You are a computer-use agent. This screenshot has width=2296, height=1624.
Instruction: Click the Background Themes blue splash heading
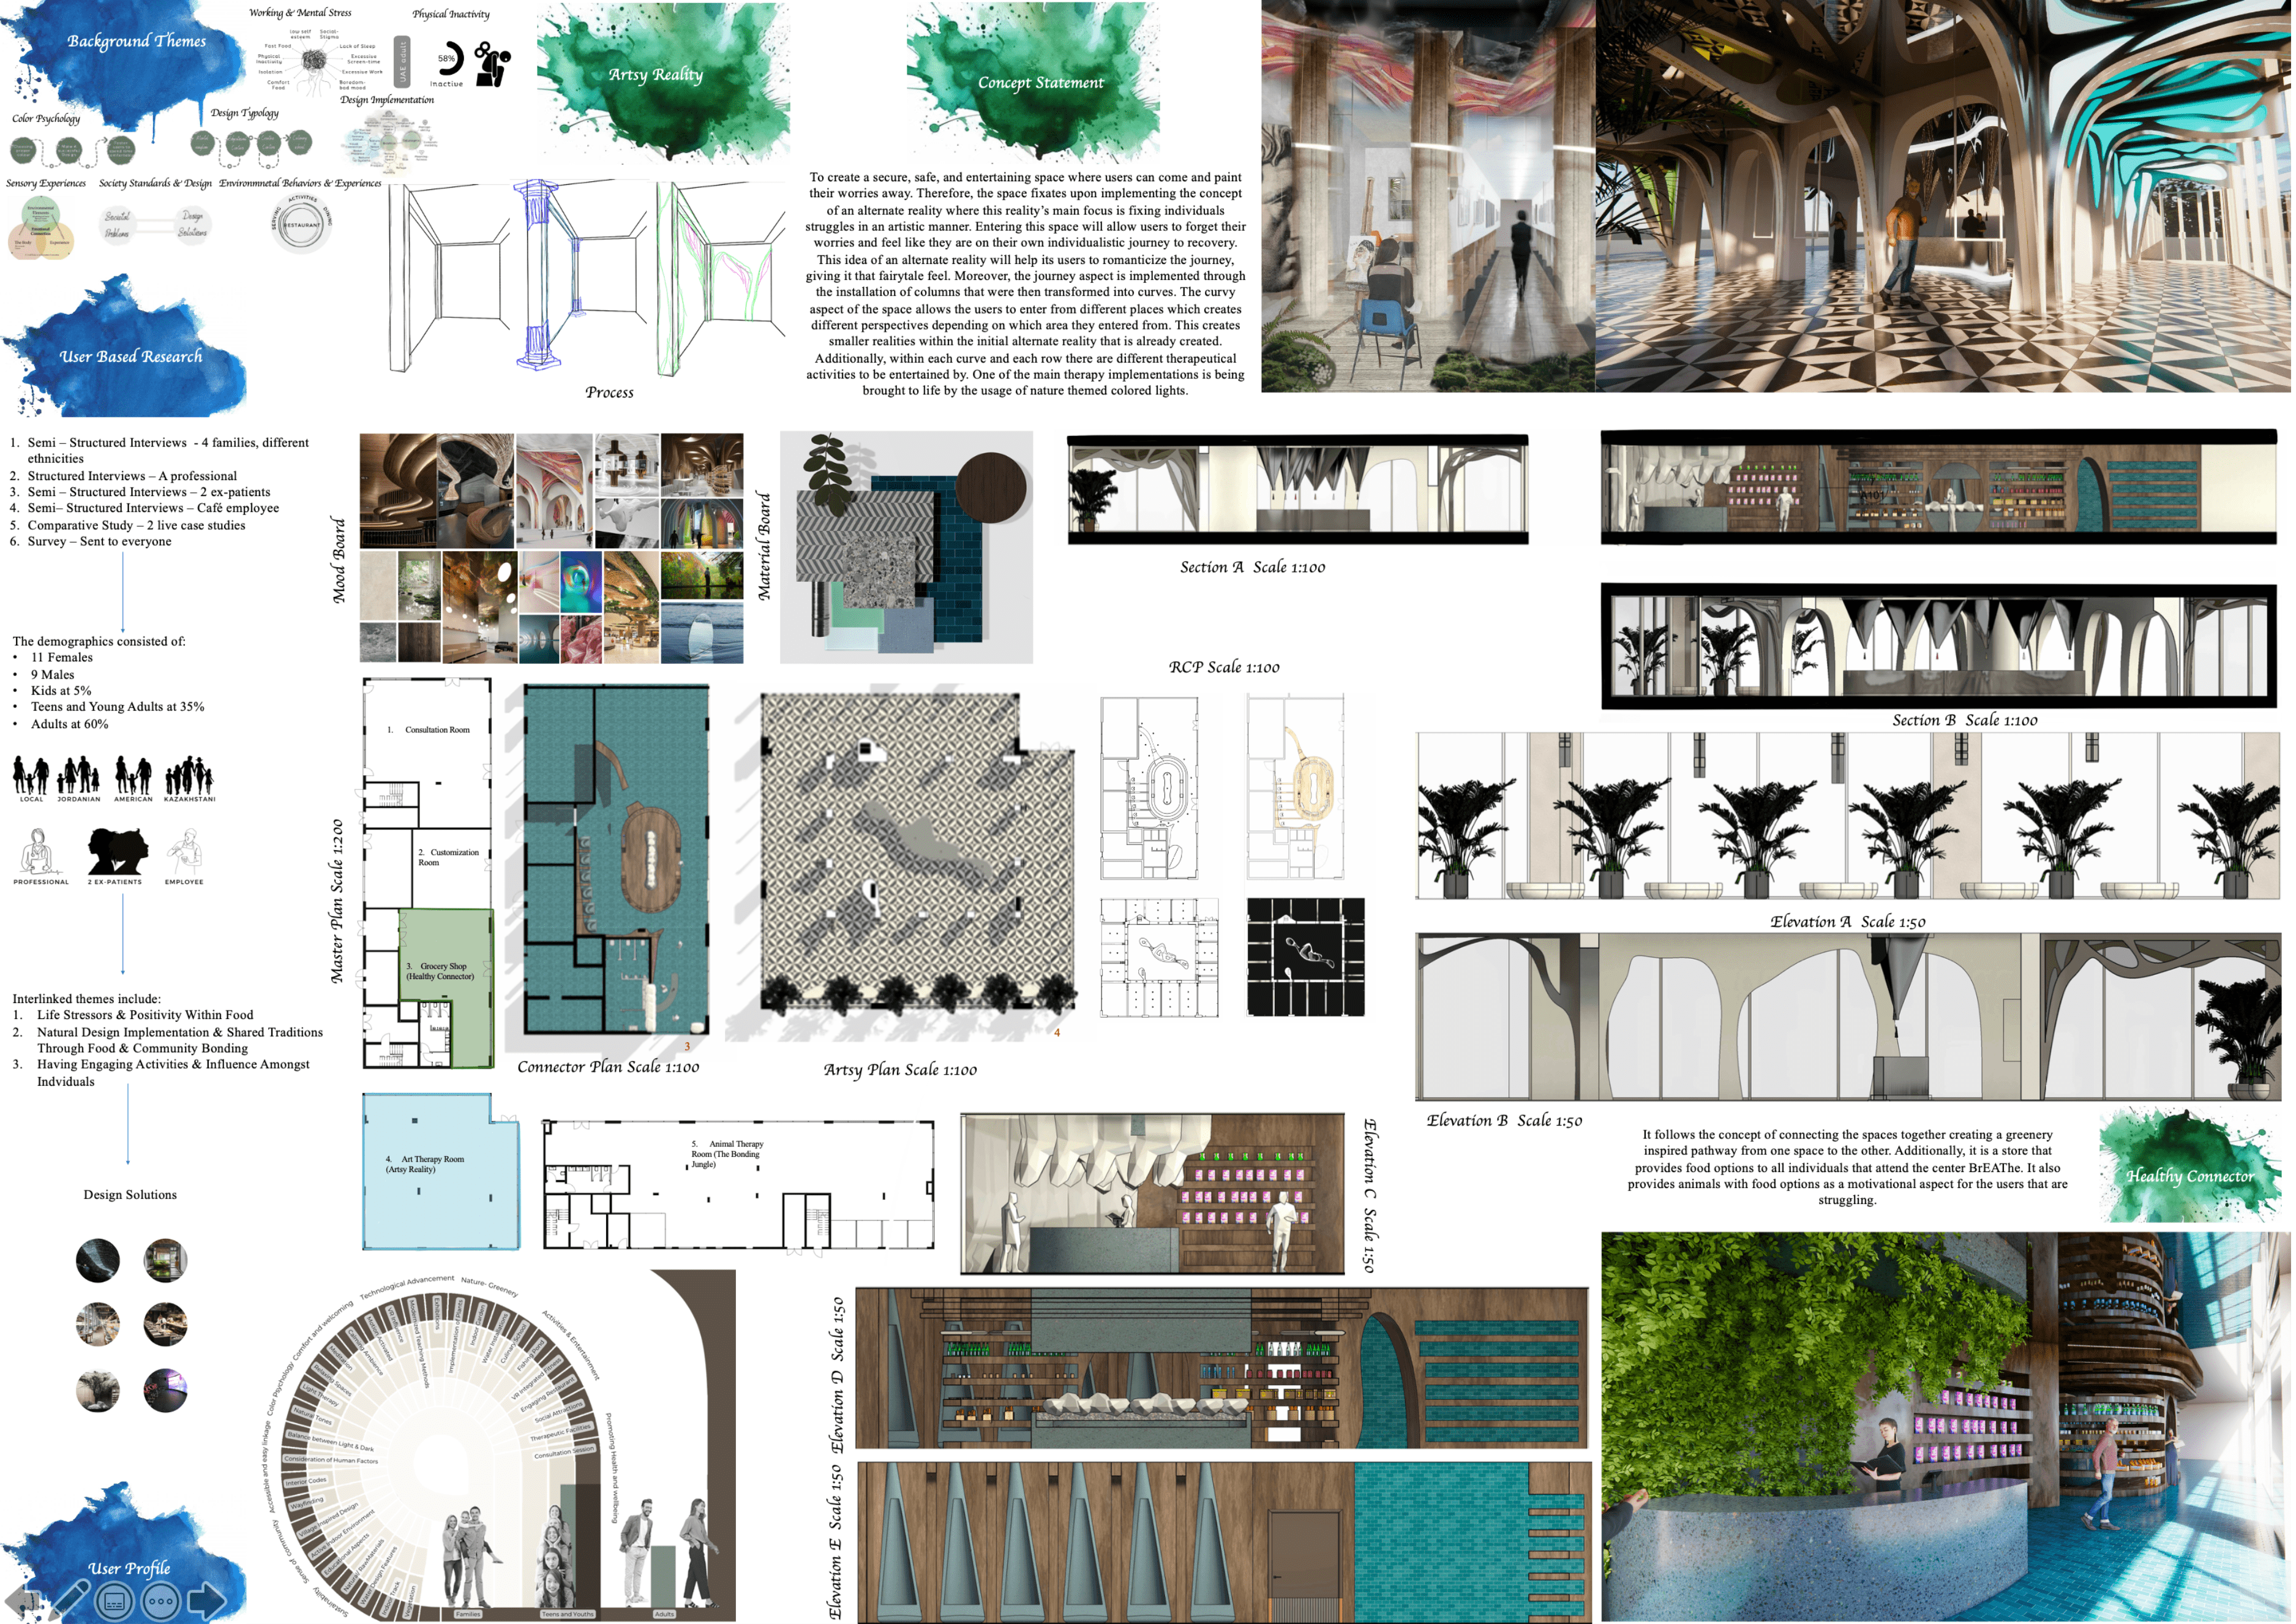coord(137,42)
